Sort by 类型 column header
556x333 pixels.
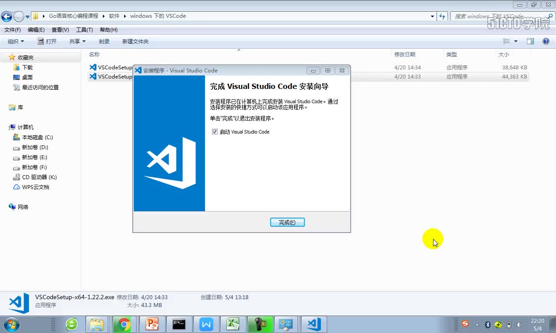(452, 55)
